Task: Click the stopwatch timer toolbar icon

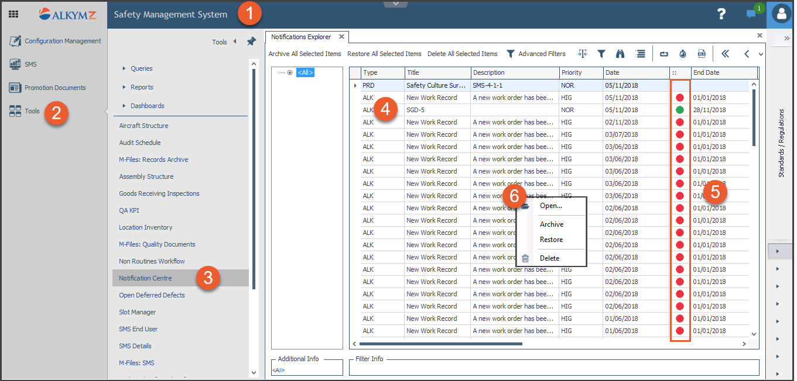Action: [x=682, y=54]
